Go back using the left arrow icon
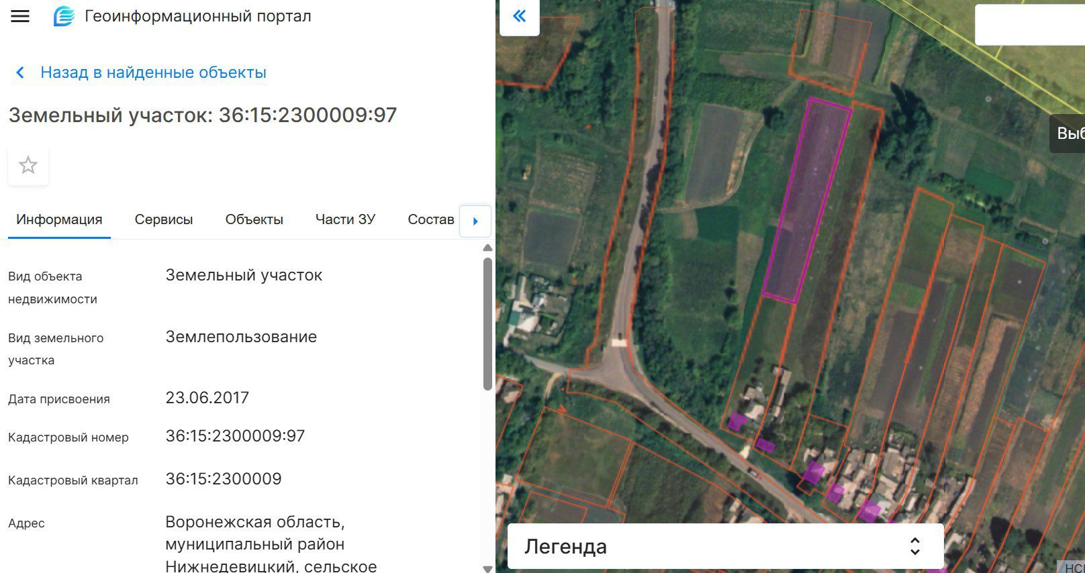 coord(20,72)
